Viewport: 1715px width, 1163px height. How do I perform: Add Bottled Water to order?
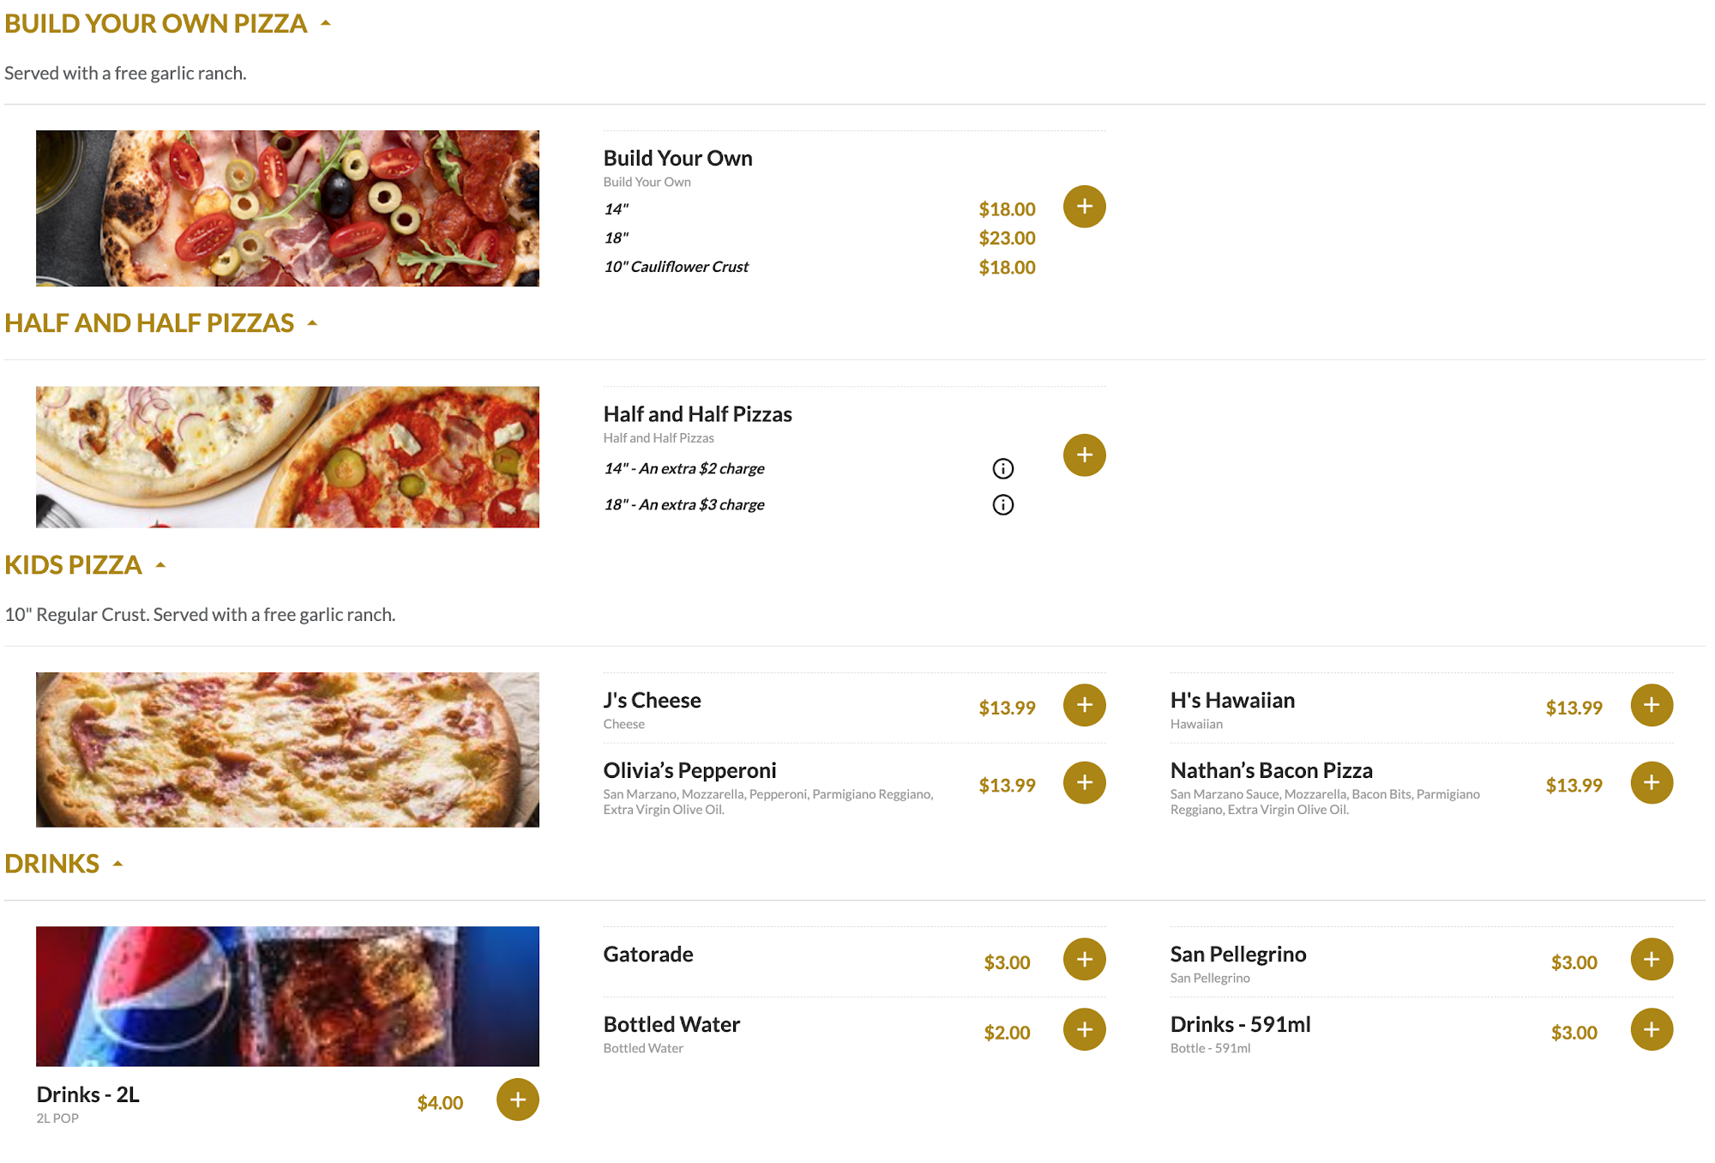click(x=1084, y=1029)
